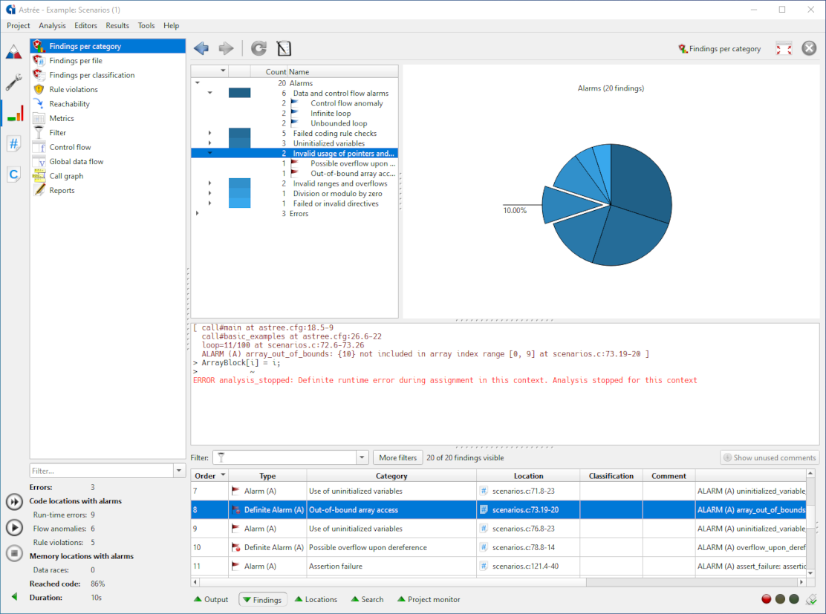Image resolution: width=826 pixels, height=614 pixels.
Task: Open Reports view
Action: pos(108,190)
